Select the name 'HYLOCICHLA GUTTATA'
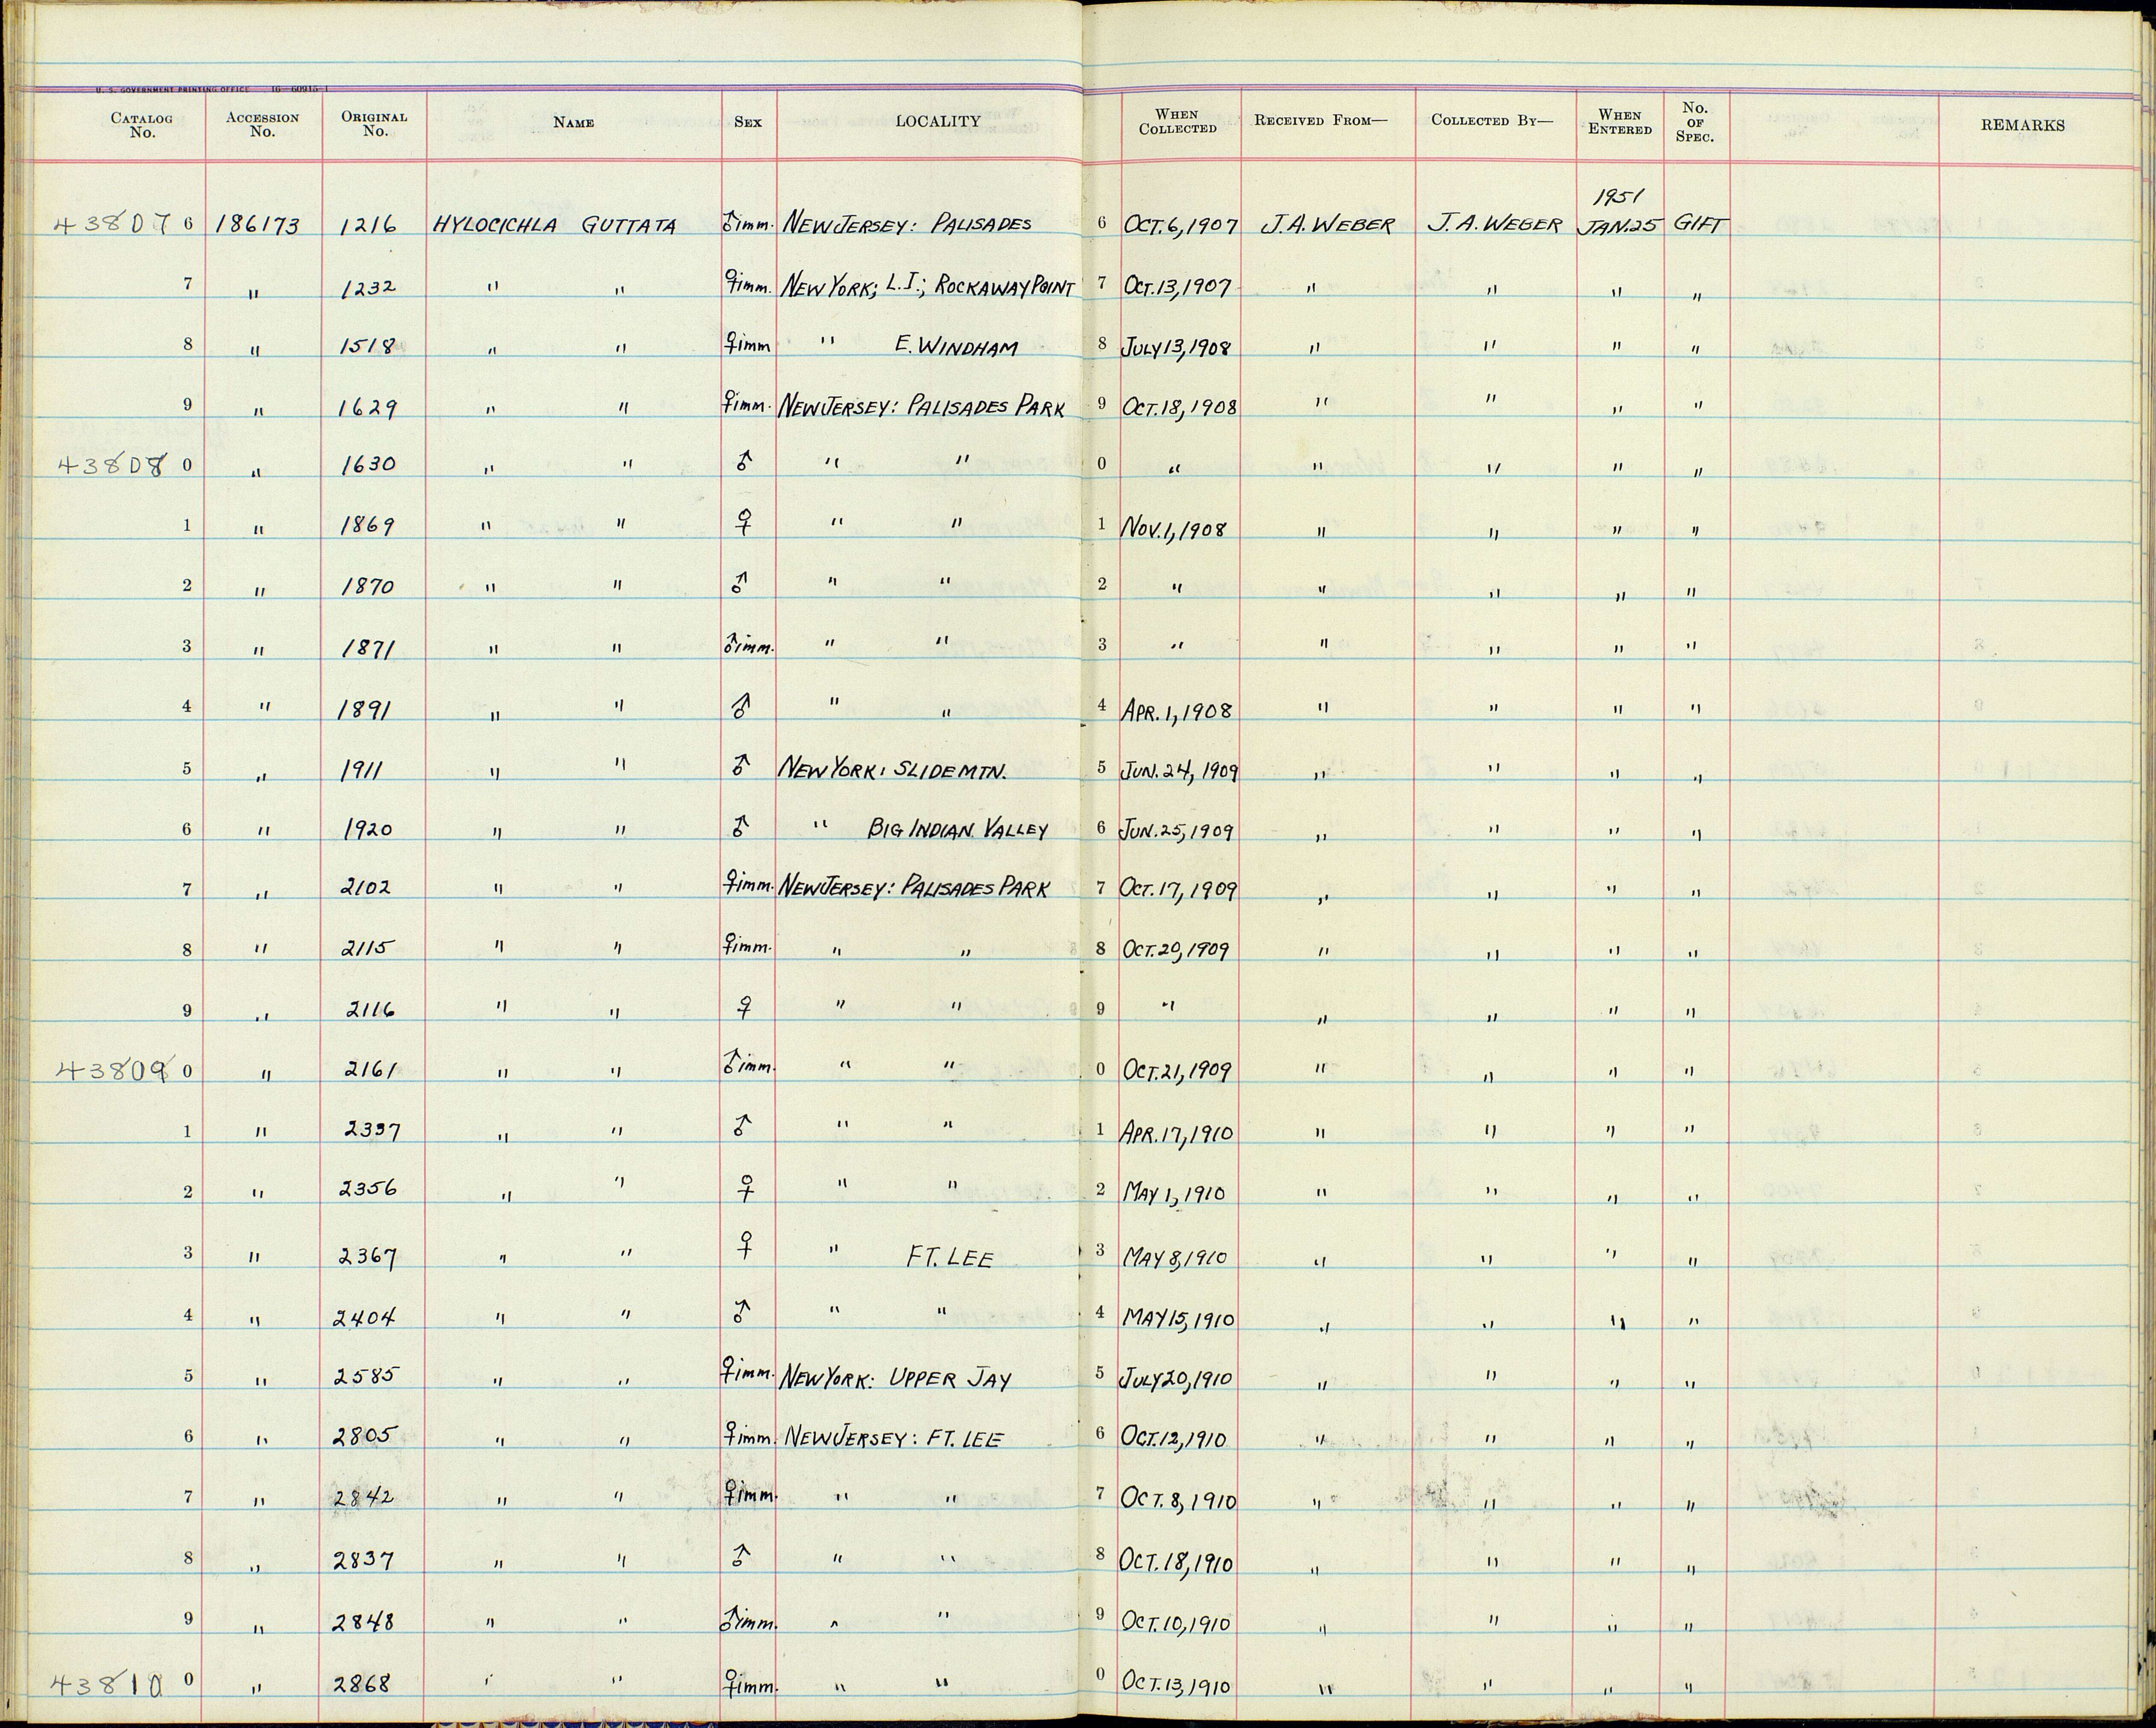This screenshot has height=1728, width=2156. coord(554,226)
